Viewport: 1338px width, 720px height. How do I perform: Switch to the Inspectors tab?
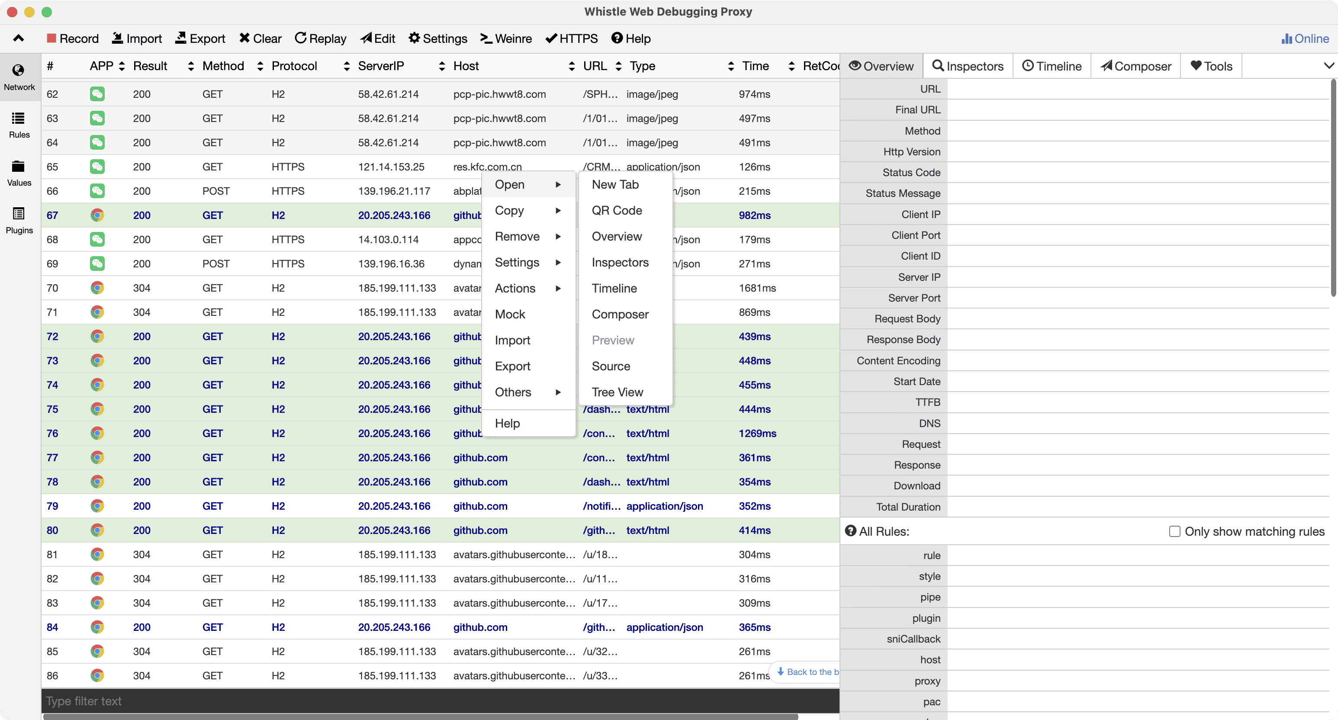pos(968,66)
